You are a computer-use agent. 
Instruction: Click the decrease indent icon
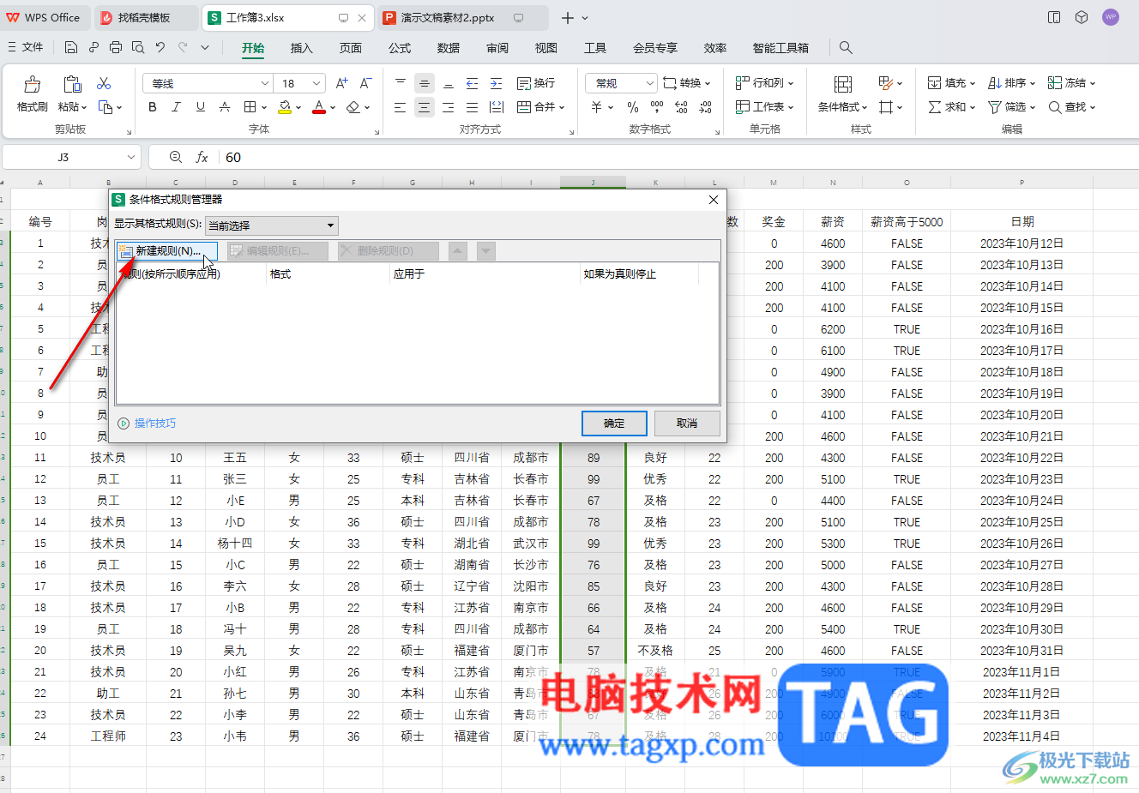(x=472, y=83)
